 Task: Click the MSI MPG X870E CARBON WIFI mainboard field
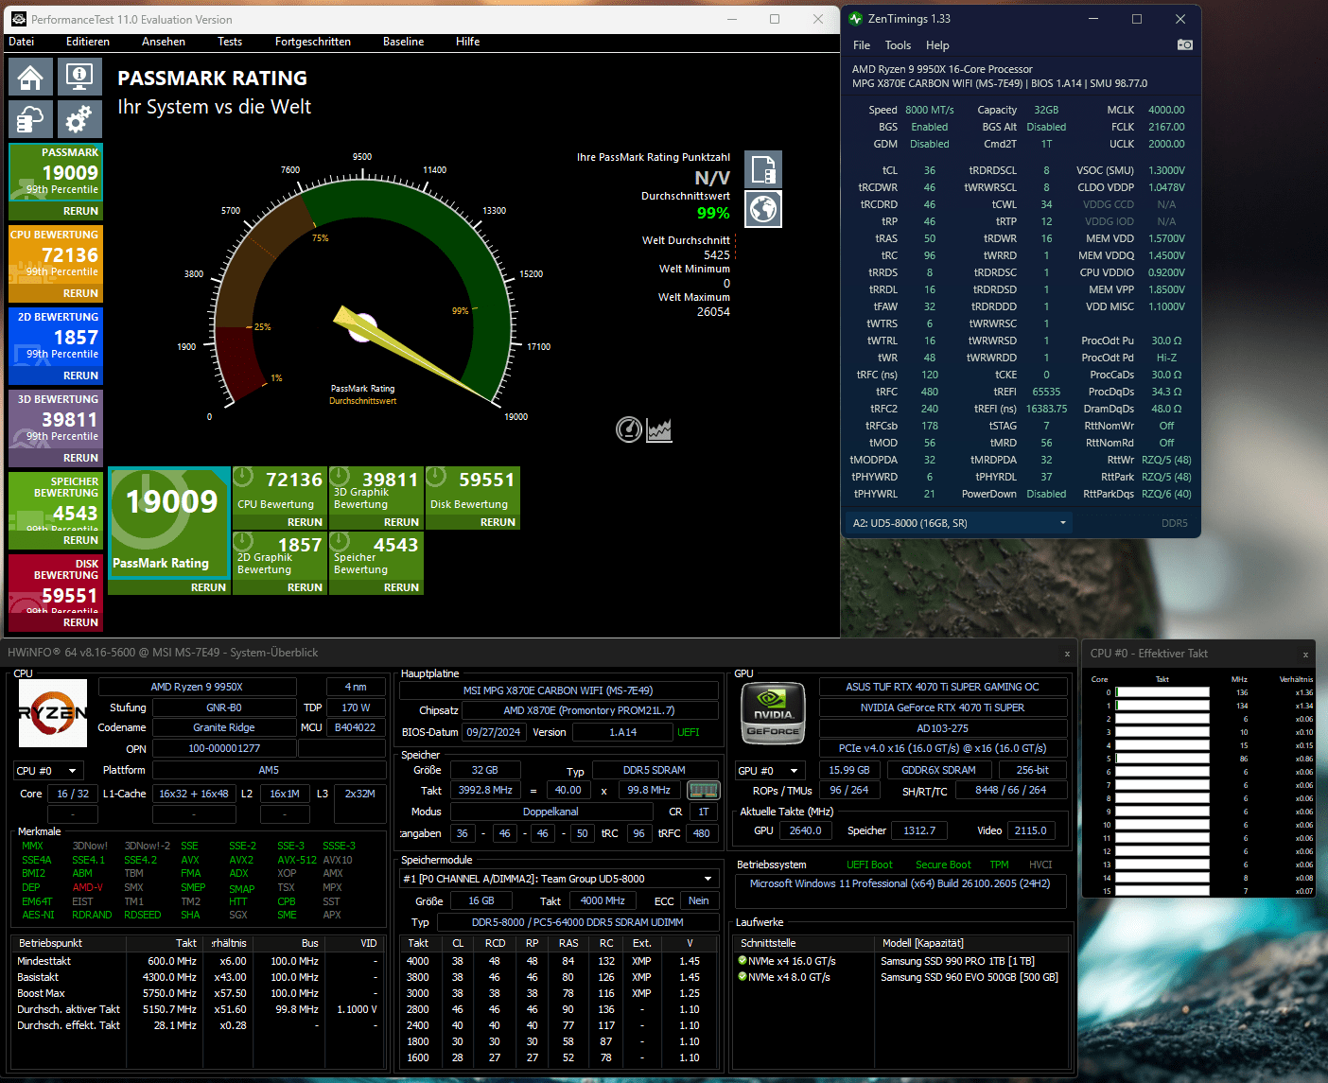(558, 690)
